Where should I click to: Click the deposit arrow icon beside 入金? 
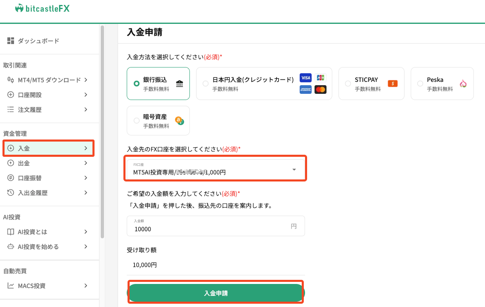point(10,148)
